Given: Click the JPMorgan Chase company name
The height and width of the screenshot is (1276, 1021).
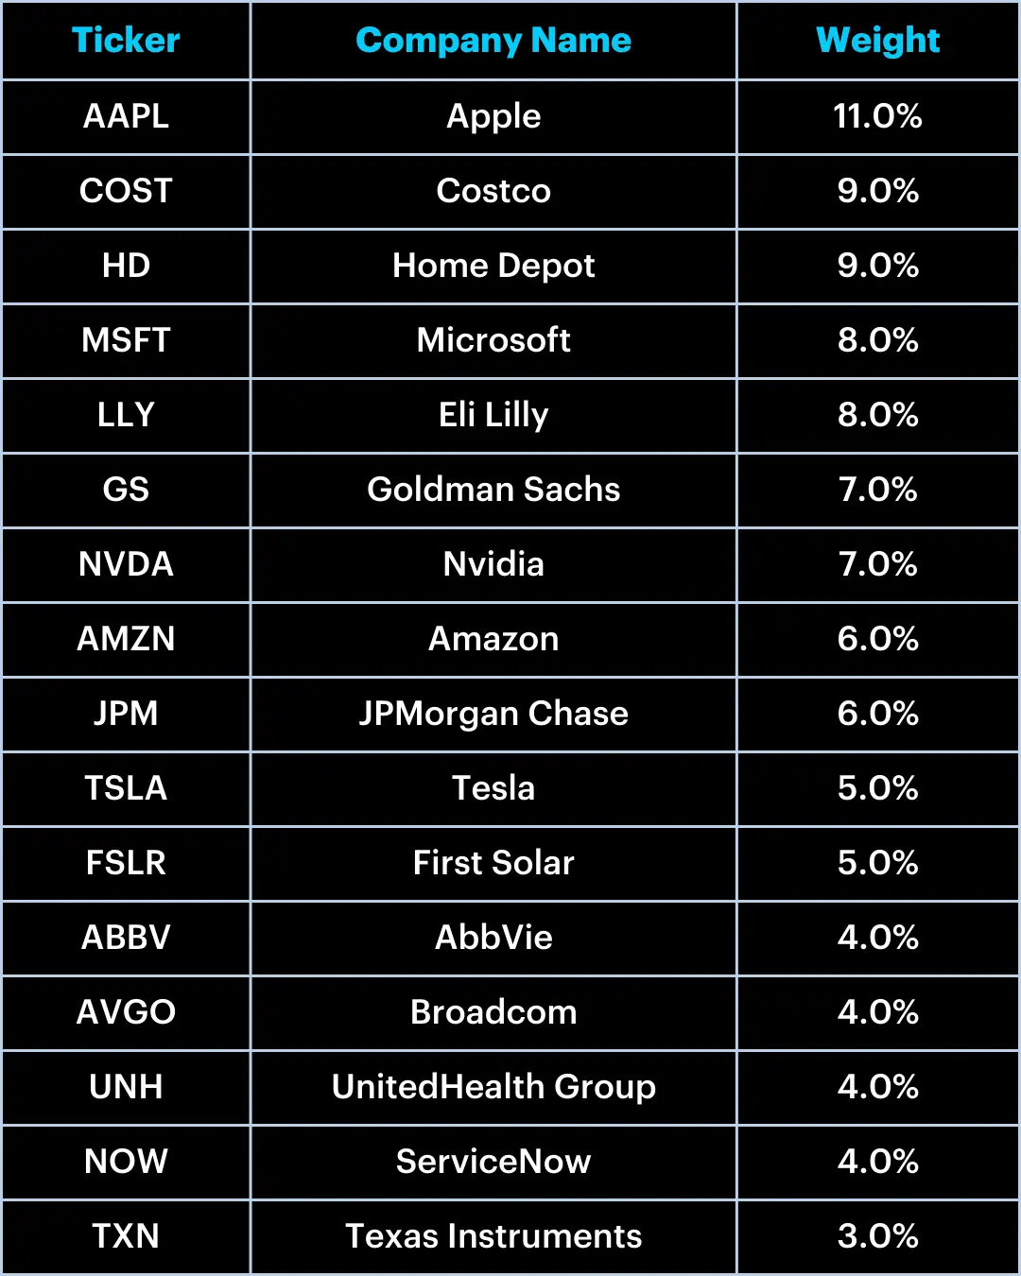Looking at the screenshot, I should coord(493,714).
